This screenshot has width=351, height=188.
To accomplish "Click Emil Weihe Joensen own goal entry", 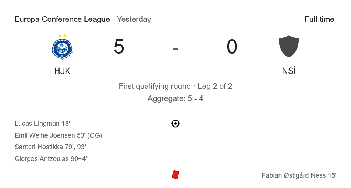I will [58, 135].
